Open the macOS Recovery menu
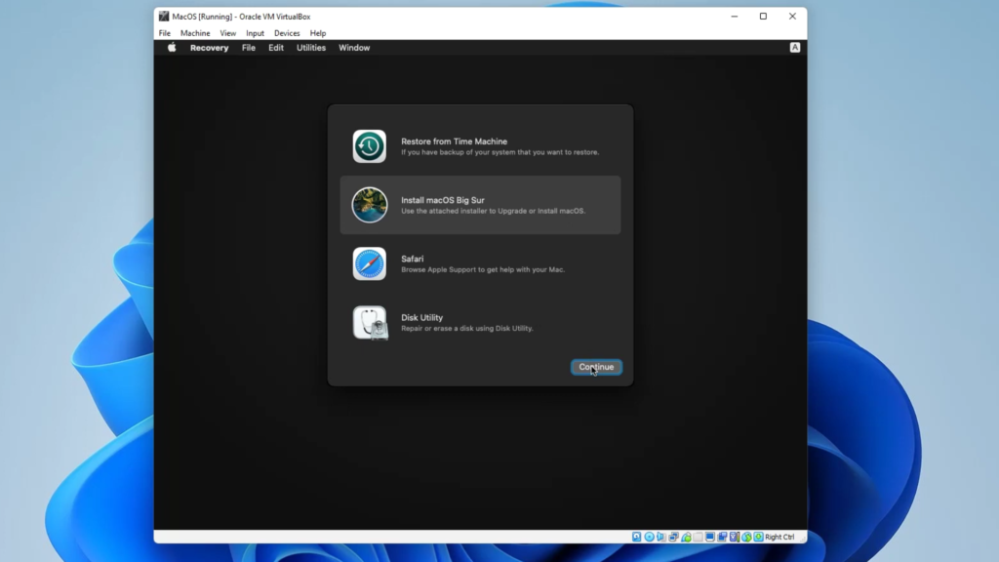Viewport: 999px width, 562px height. click(209, 48)
